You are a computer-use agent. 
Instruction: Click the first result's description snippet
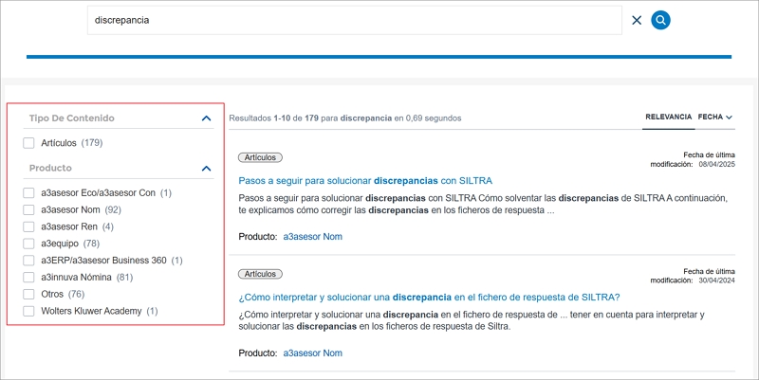pyautogui.click(x=483, y=204)
